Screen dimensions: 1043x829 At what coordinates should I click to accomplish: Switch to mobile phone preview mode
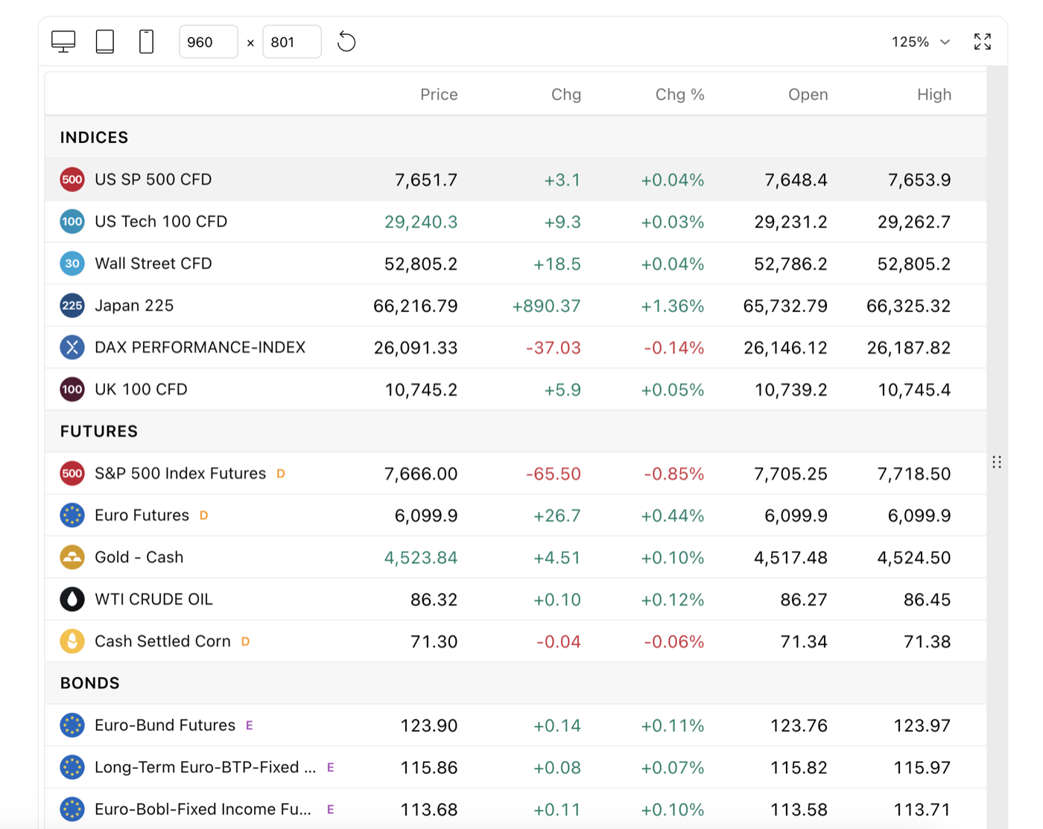click(x=147, y=42)
